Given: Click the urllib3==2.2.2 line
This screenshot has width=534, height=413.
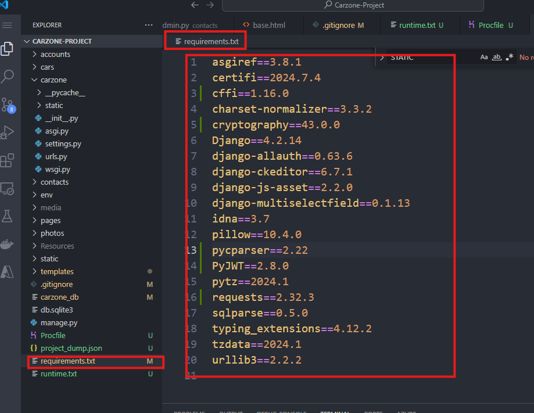Looking at the screenshot, I should [257, 360].
